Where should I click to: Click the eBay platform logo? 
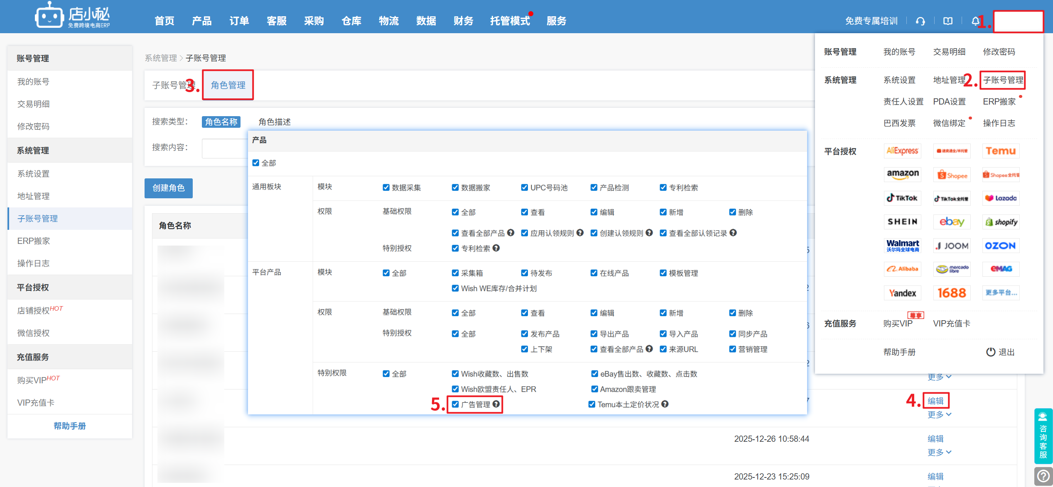tap(951, 222)
